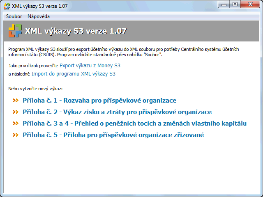Click the colorful puzzle logo in the header
This screenshot has width=263, height=197.
[x=15, y=31]
